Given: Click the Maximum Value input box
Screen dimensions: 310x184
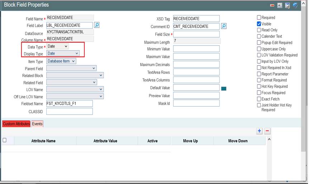Looking at the screenshot, I should point(196,57).
